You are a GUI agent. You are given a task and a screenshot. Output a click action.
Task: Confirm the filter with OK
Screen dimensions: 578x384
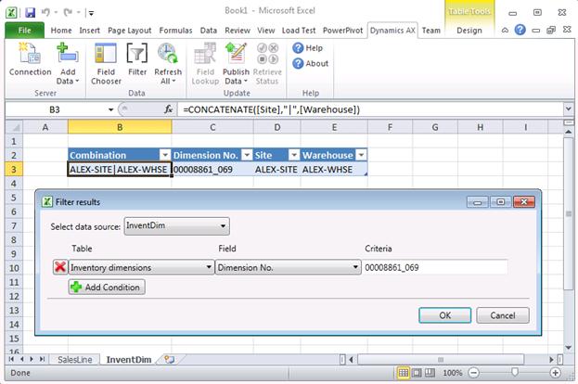[x=445, y=315]
